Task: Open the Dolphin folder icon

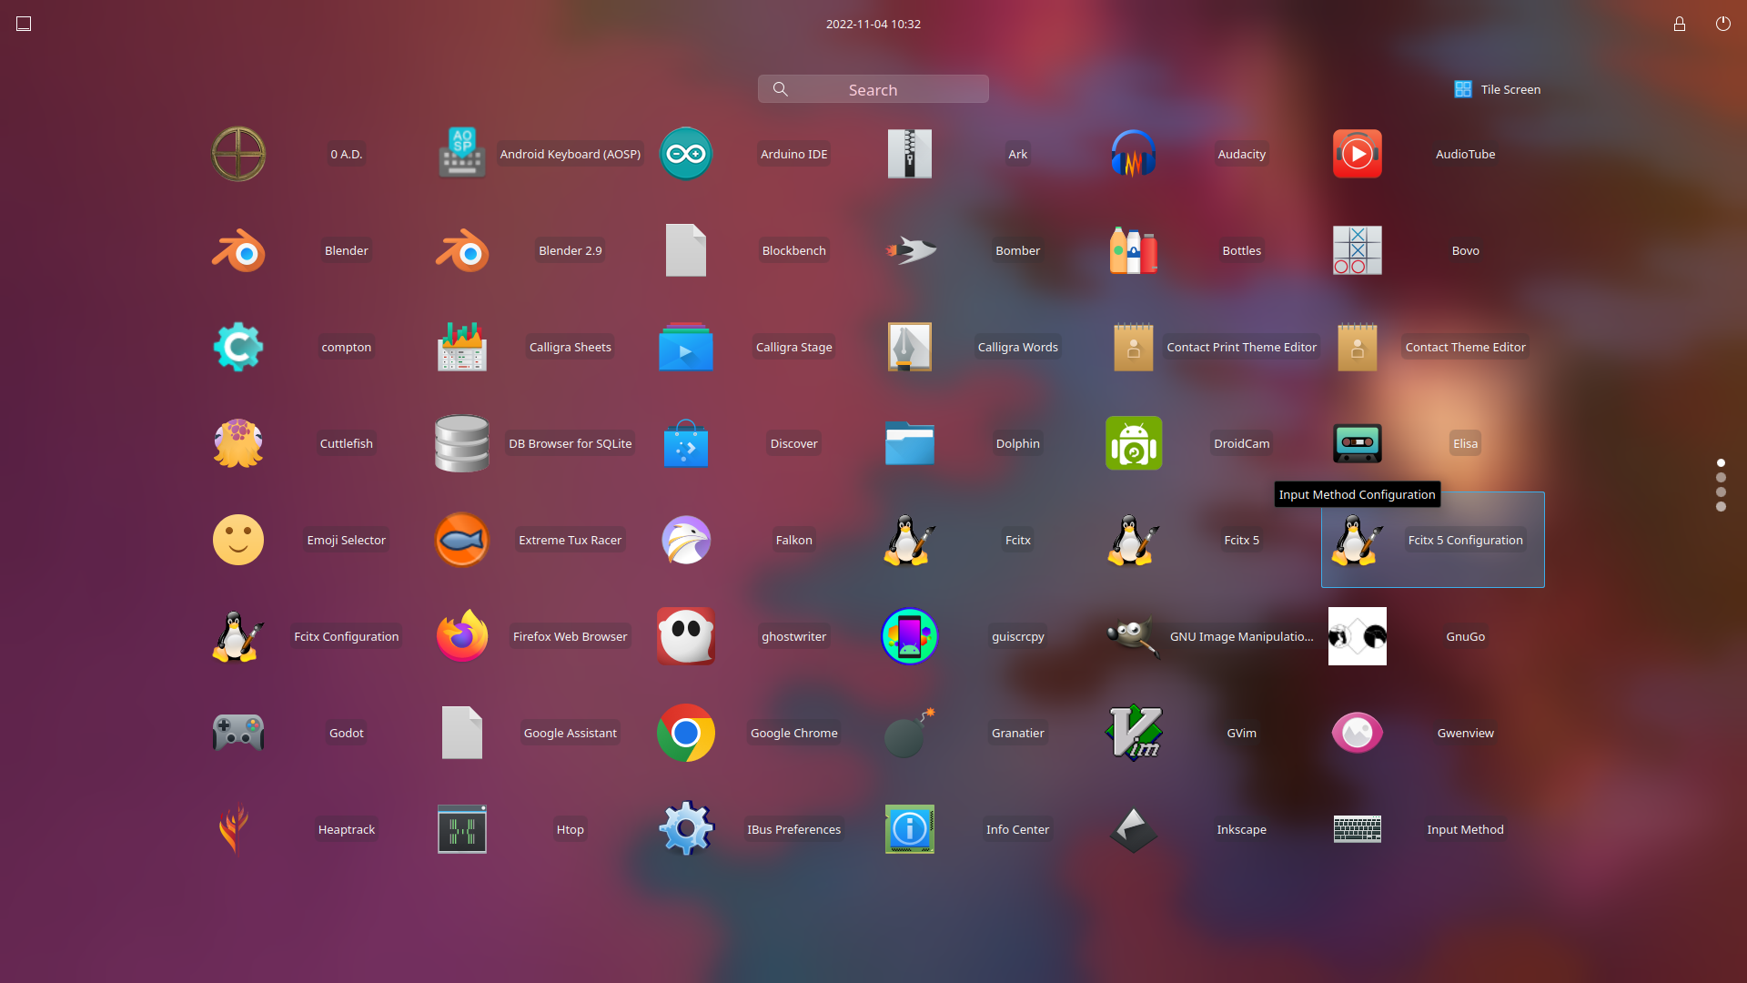Action: click(x=910, y=443)
